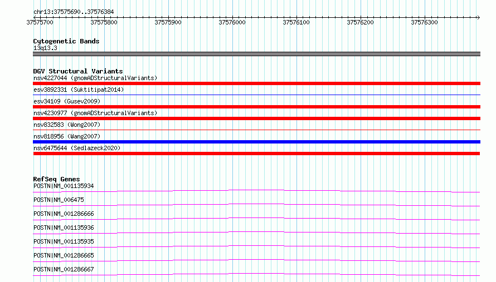
Task: Click the red bar under esv34109
Action: click(256, 107)
